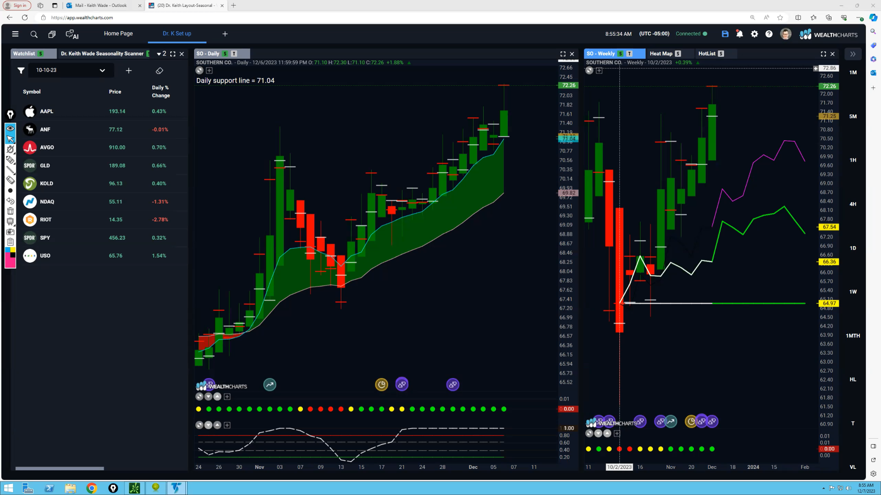Click the undo arrow in drawing toolbar

point(10,201)
